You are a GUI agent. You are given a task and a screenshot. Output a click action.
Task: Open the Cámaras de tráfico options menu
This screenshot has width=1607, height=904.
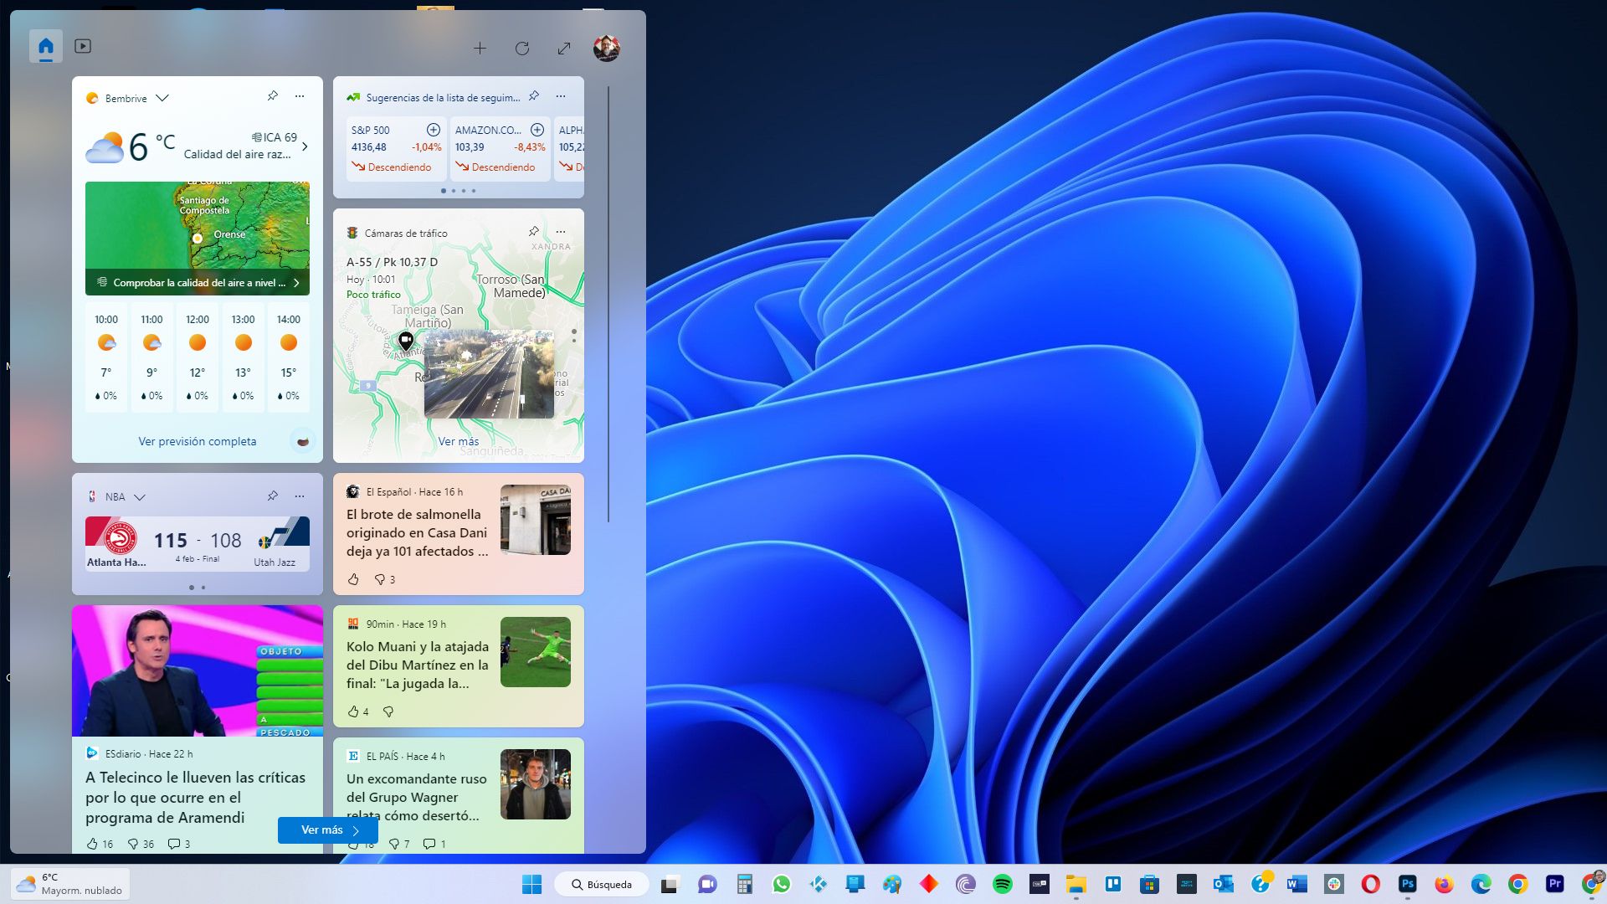coord(560,232)
